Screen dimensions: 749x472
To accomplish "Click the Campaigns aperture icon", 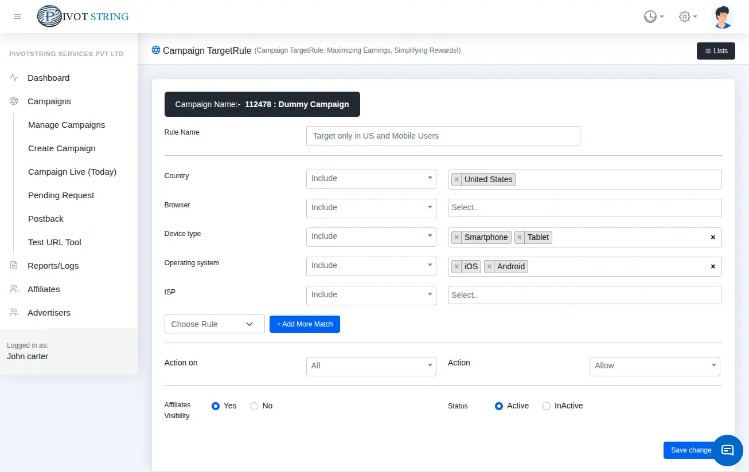I will pos(14,101).
